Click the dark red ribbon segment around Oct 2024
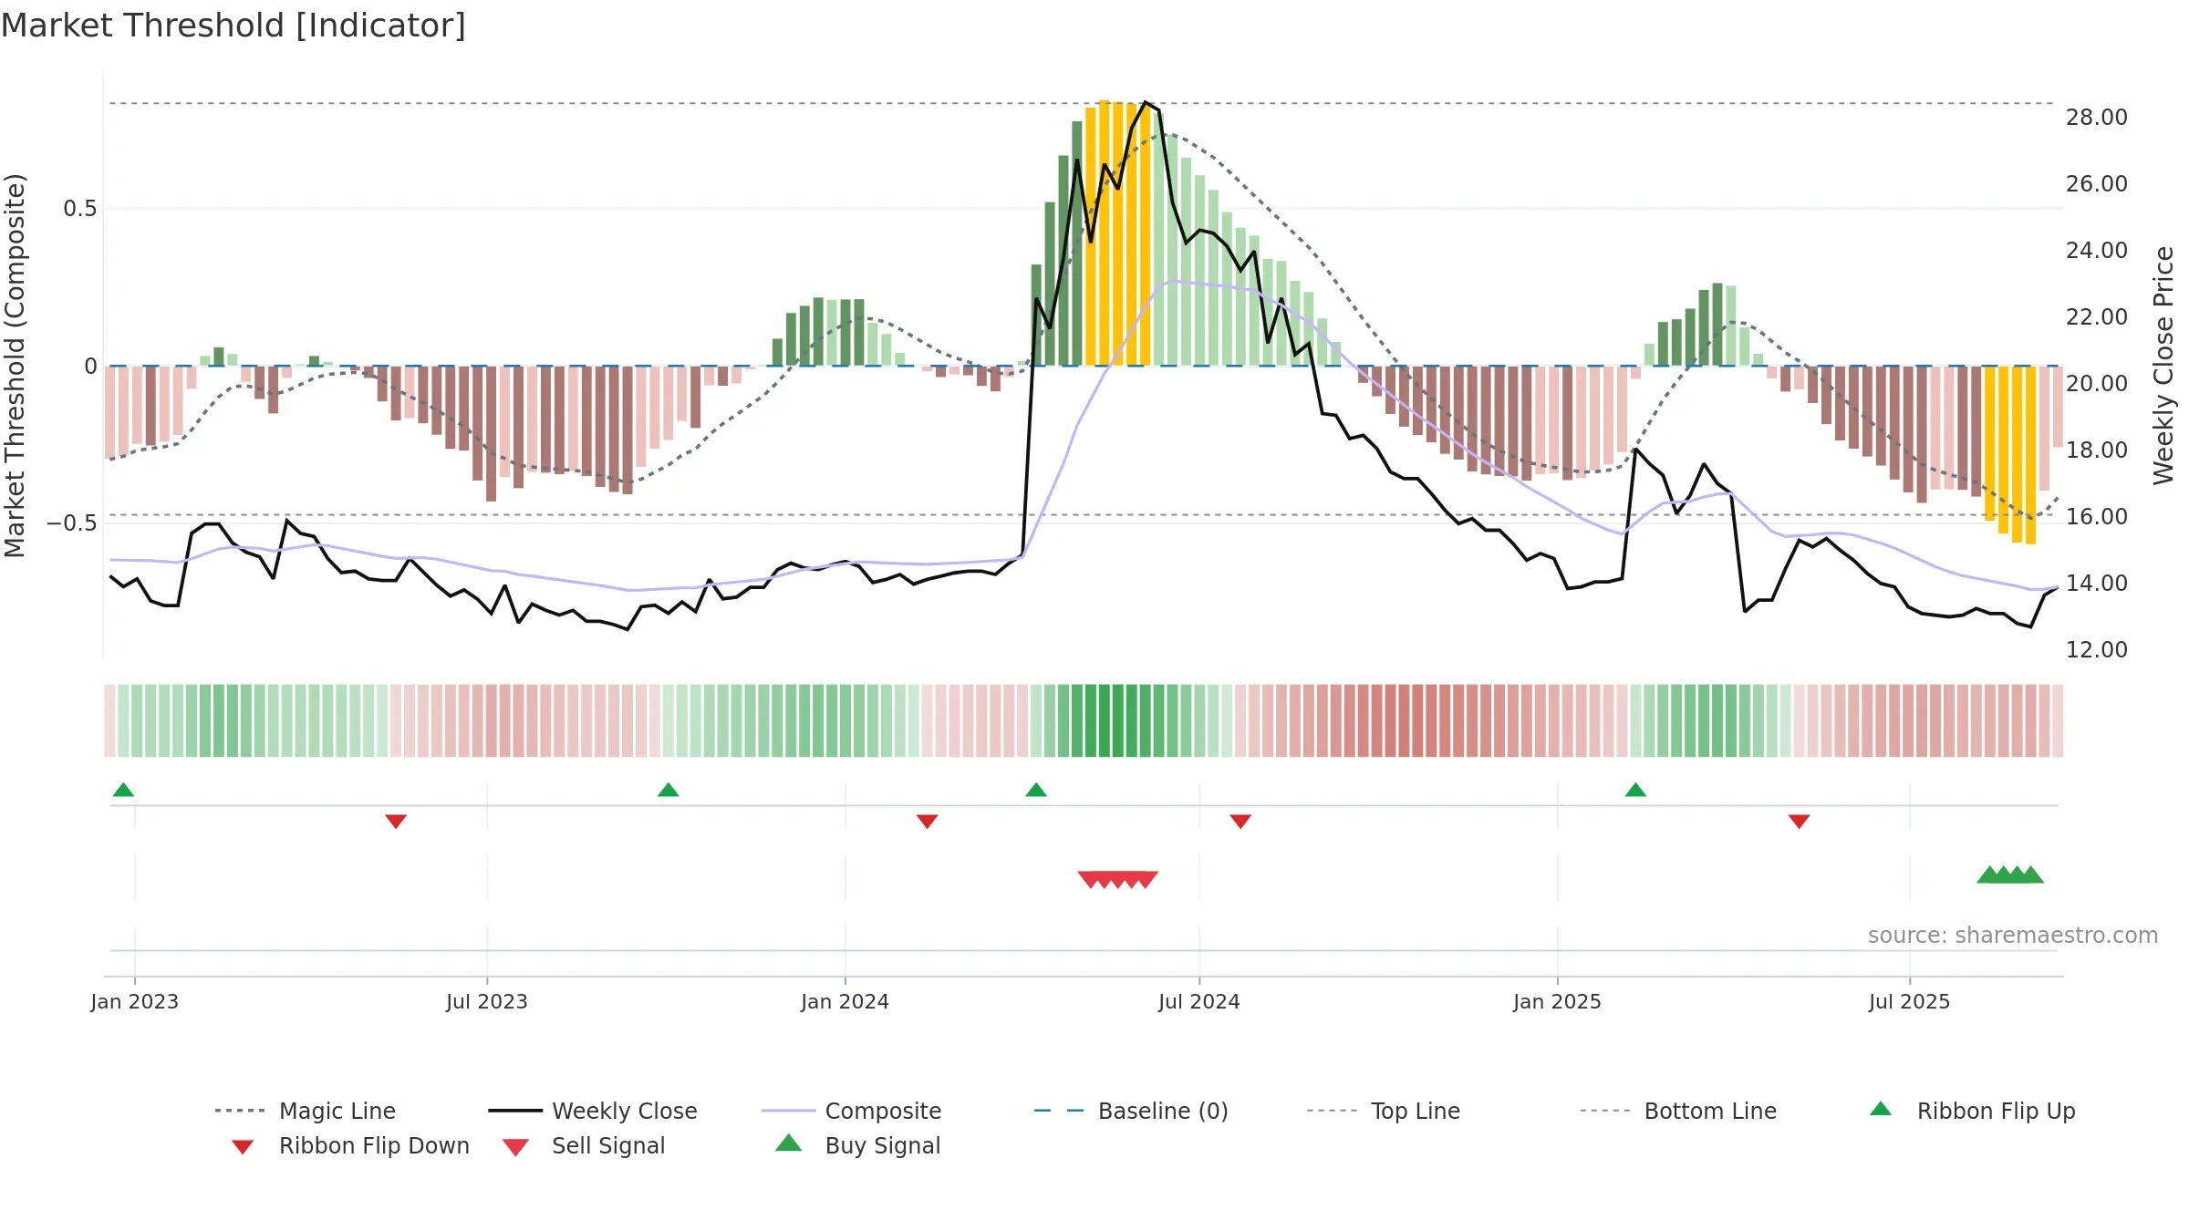This screenshot has width=2189, height=1231. [1405, 720]
